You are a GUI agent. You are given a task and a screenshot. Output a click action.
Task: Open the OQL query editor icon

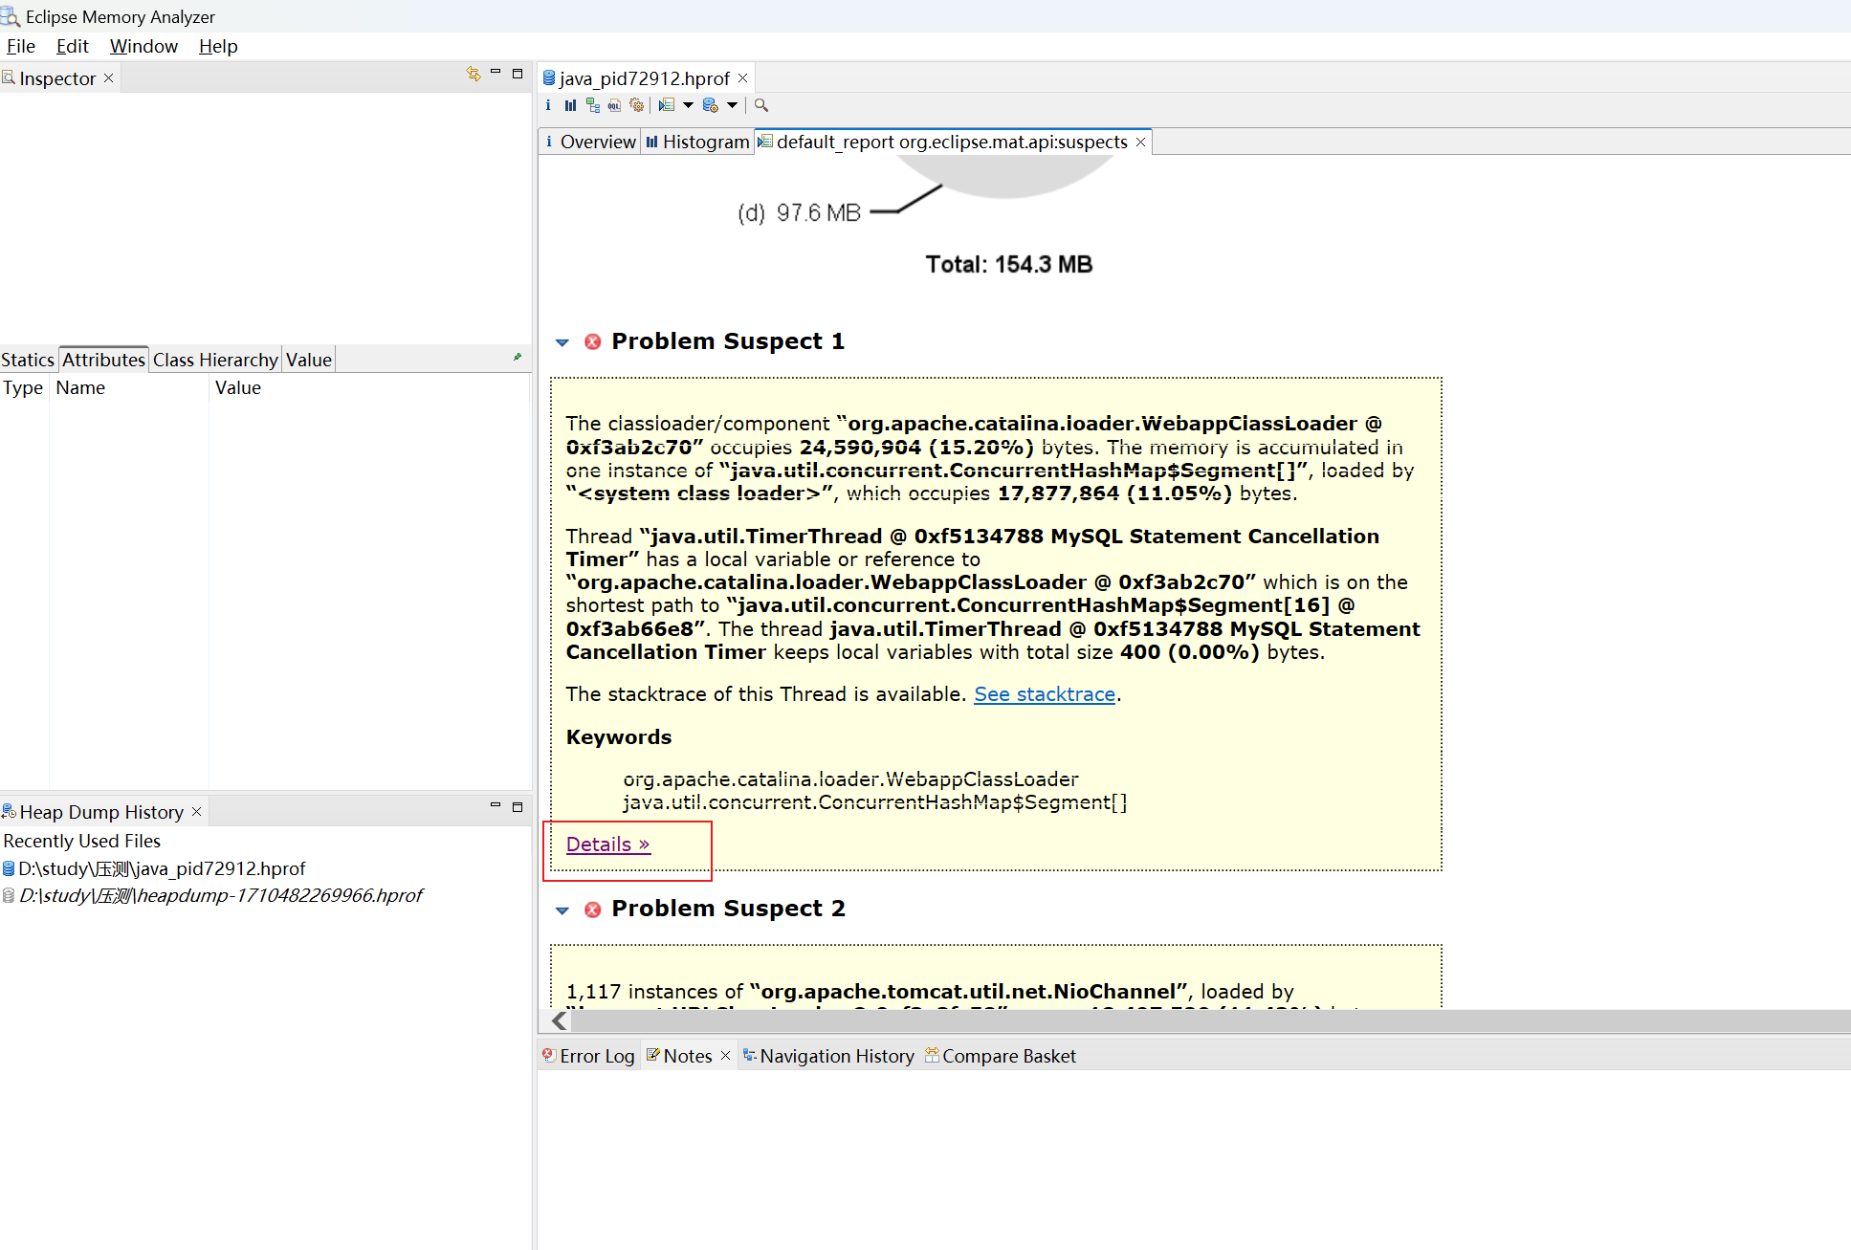[x=614, y=105]
